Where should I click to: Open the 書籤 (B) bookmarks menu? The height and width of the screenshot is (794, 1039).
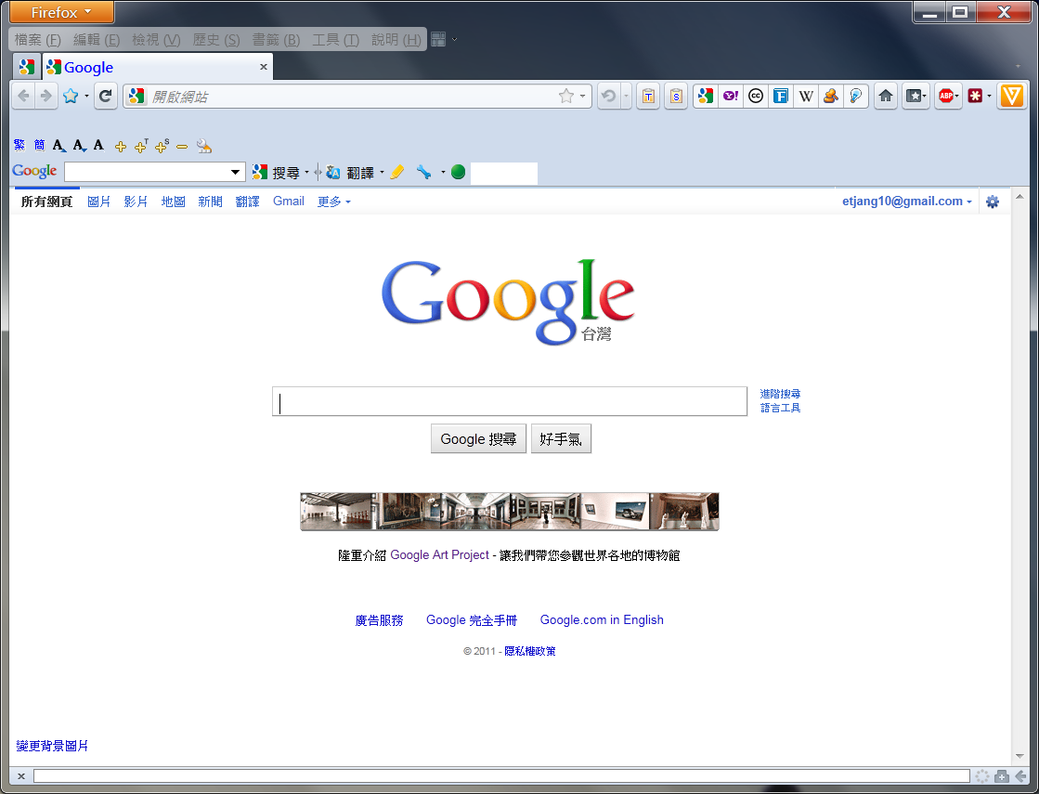point(276,40)
